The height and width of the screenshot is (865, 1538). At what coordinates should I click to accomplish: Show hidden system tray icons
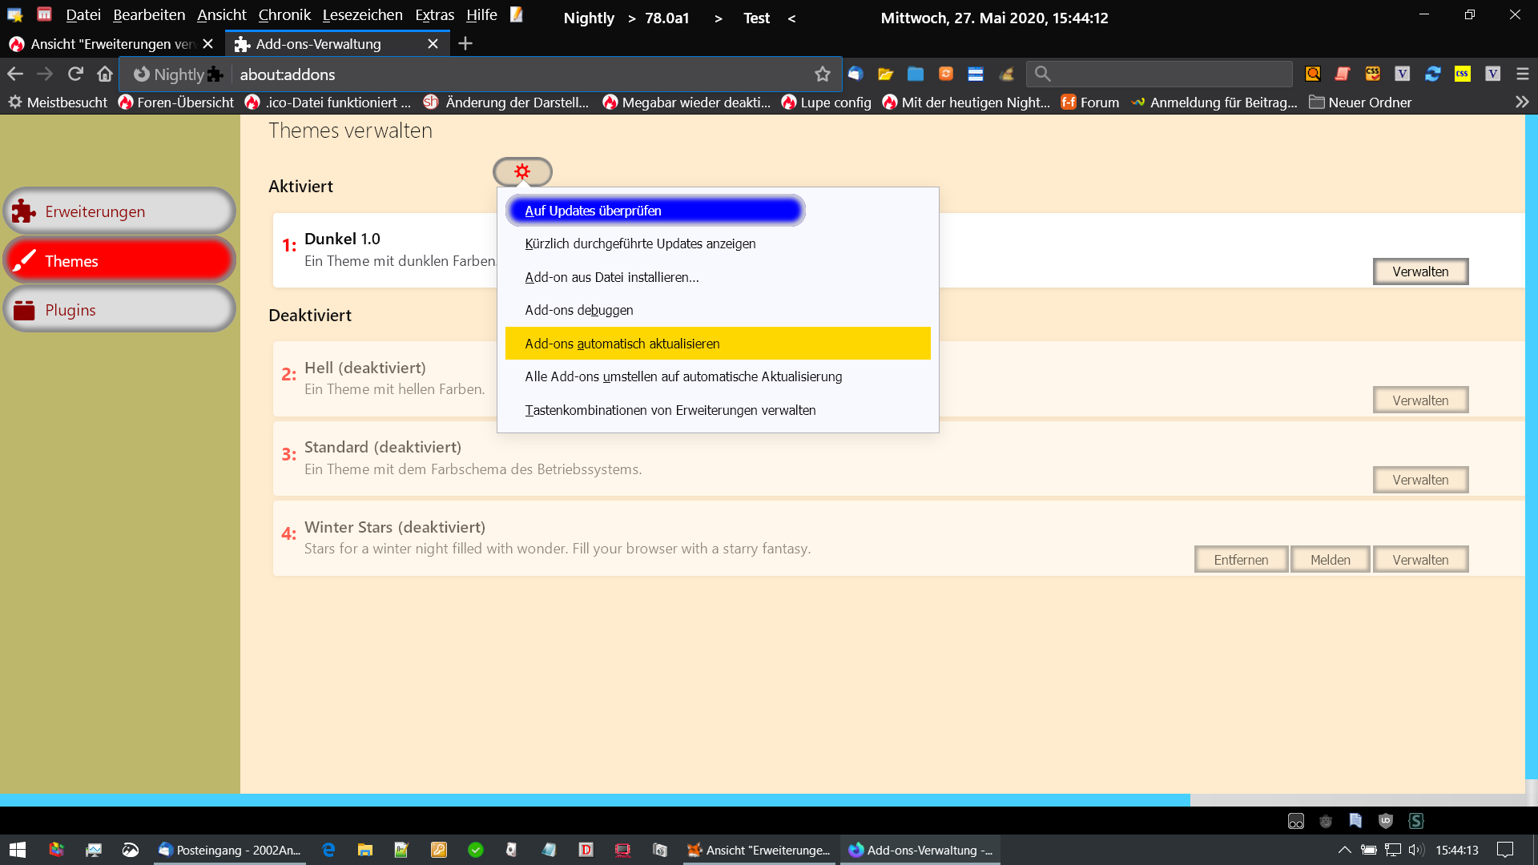pos(1344,850)
